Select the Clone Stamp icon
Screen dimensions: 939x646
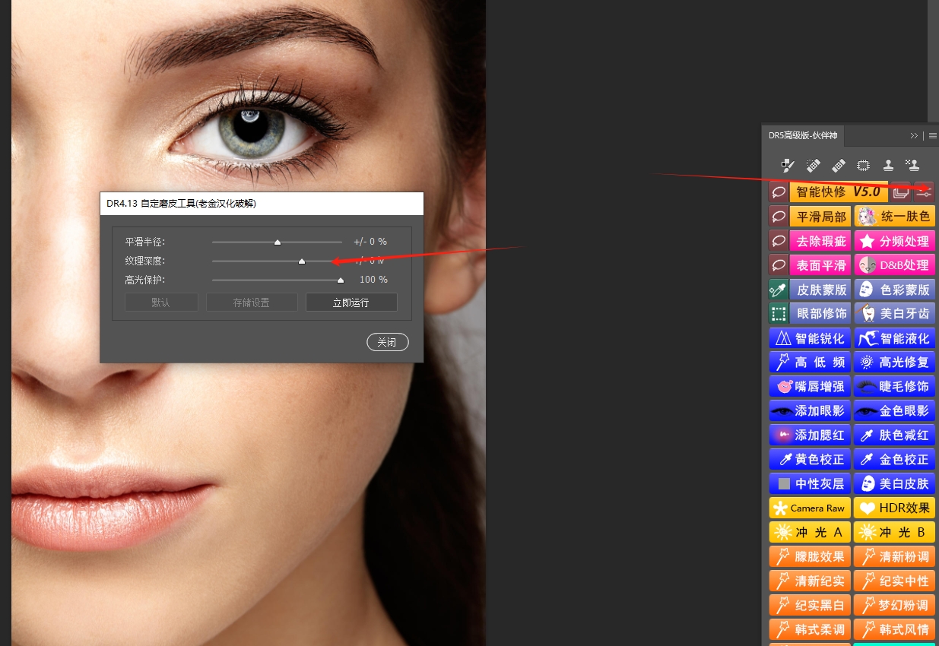click(888, 165)
